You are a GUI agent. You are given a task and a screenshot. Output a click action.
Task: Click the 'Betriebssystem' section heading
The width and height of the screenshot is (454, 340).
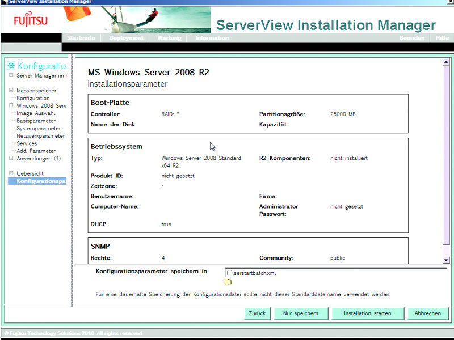(x=116, y=147)
